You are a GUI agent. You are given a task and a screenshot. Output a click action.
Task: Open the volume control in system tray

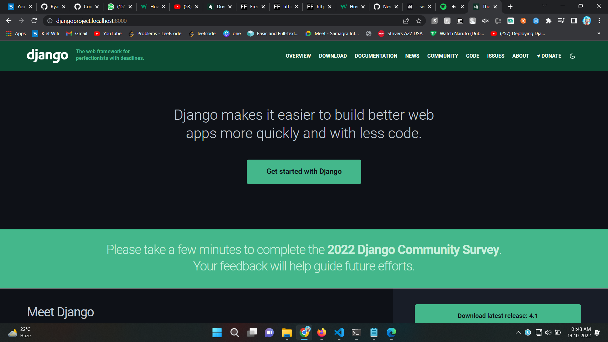click(x=548, y=332)
